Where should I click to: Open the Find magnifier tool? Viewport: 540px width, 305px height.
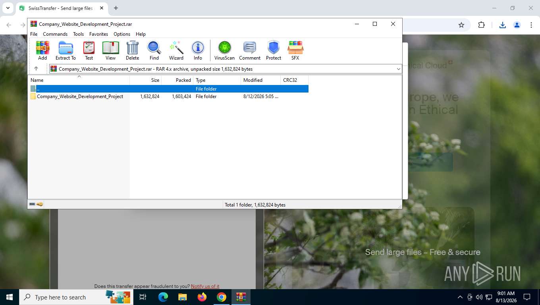pos(154,50)
